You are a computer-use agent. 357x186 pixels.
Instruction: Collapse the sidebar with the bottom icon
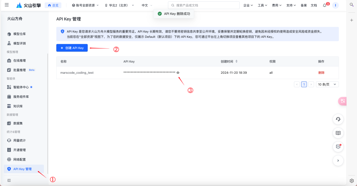9,180
